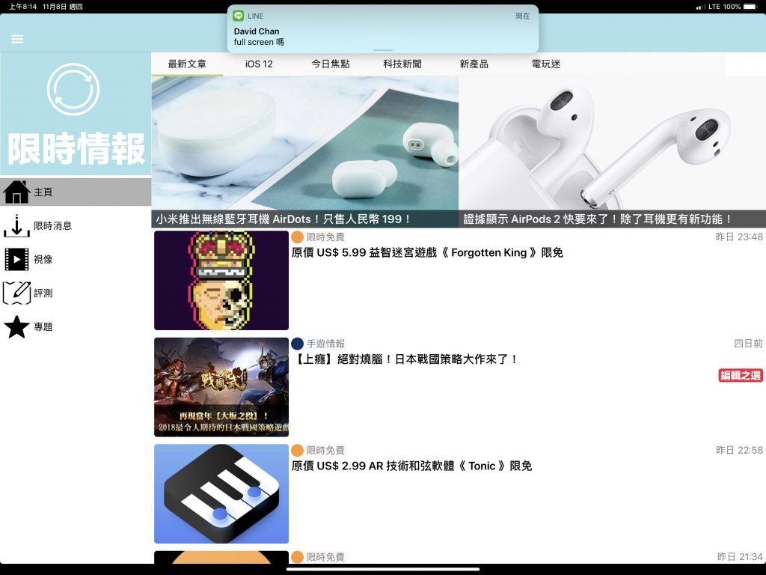This screenshot has height=575, width=766.
Task: Open the 戰國 strategy game thumbnail
Action: [221, 387]
